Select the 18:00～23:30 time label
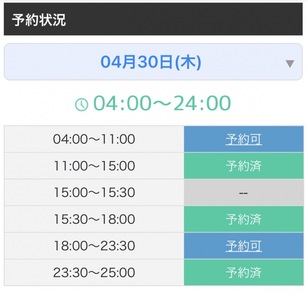 (x=94, y=246)
